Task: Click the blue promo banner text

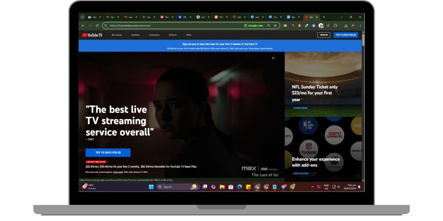Action: (220, 46)
